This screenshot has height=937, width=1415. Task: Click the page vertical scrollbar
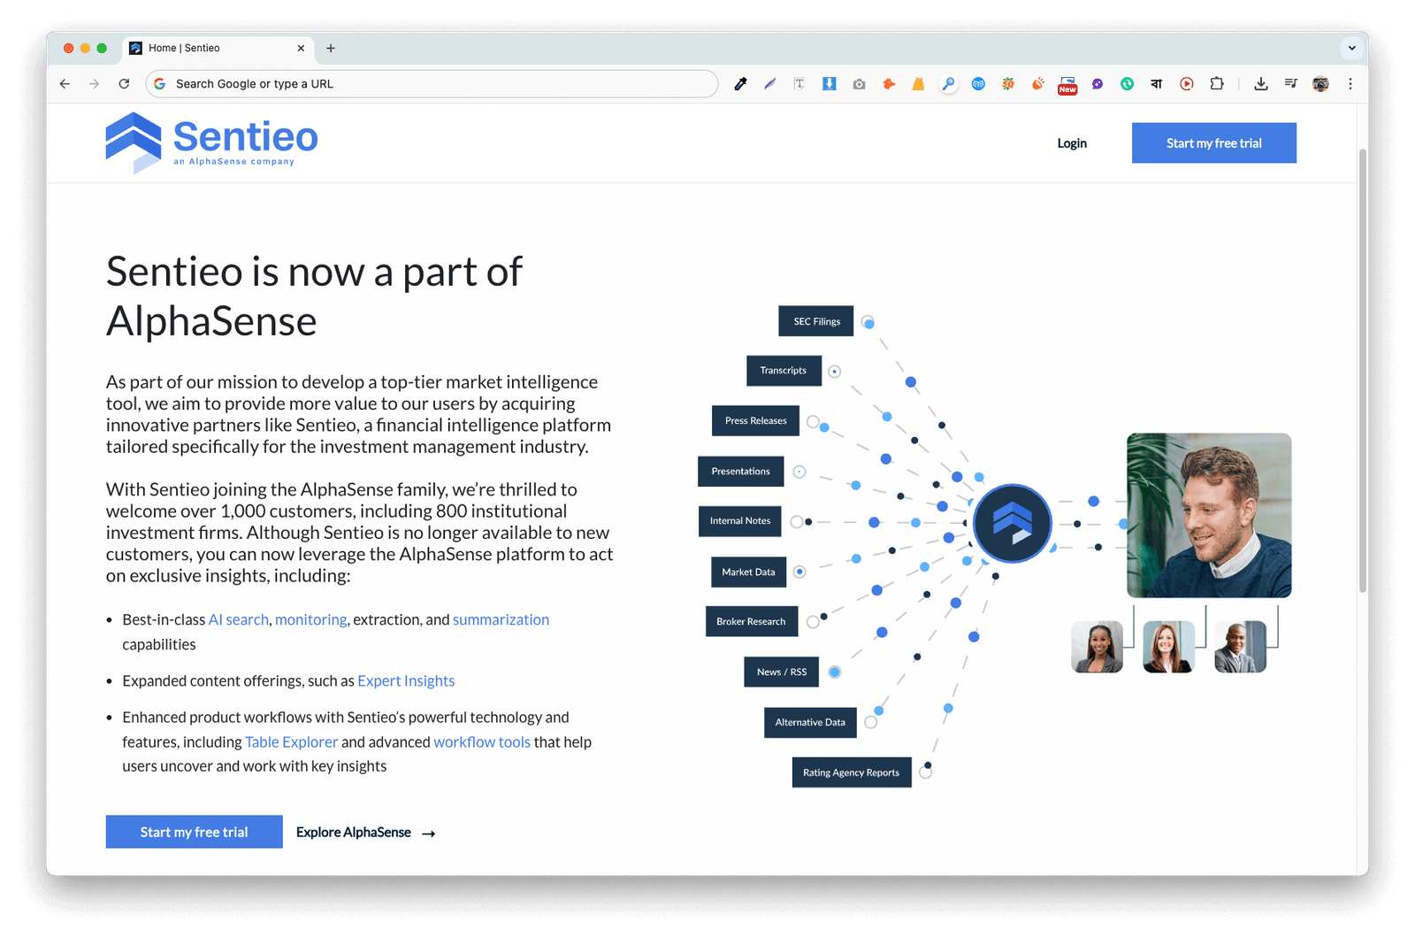(1363, 372)
